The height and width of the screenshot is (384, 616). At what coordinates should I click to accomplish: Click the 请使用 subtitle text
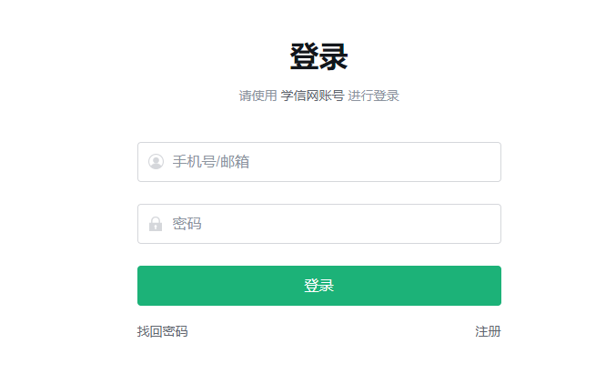point(258,96)
